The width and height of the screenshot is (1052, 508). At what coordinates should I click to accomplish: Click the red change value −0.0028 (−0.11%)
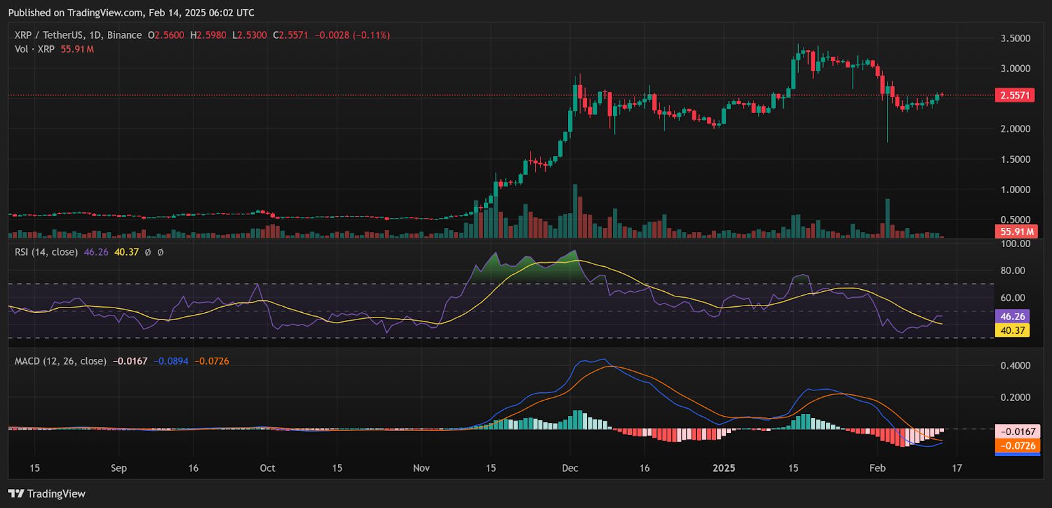tap(352, 35)
